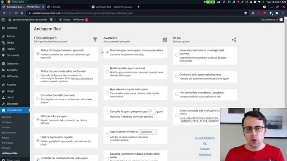Click the Articoli pin icon in sidebar
The height and width of the screenshot is (161, 287).
pos(3,36)
